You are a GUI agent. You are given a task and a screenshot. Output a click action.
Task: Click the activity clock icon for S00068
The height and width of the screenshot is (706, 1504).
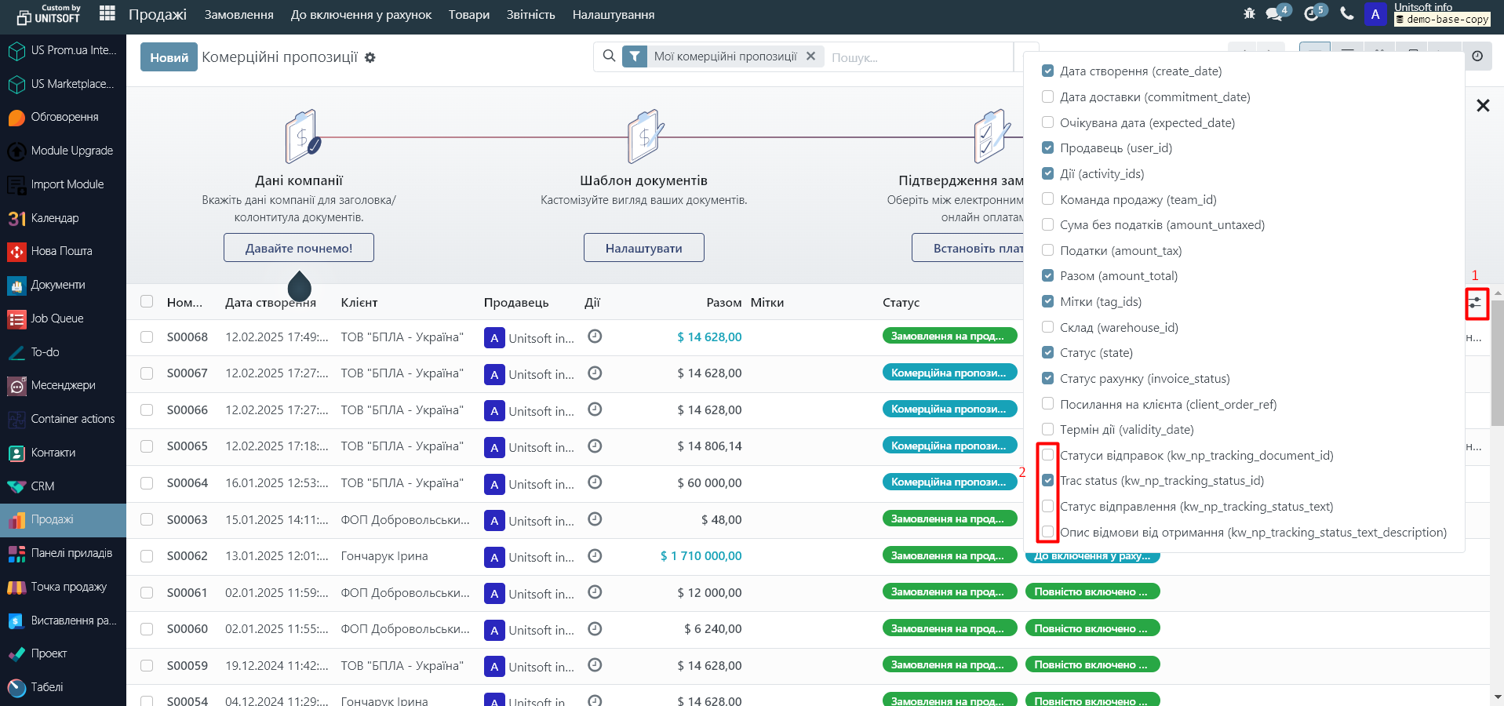pos(595,337)
